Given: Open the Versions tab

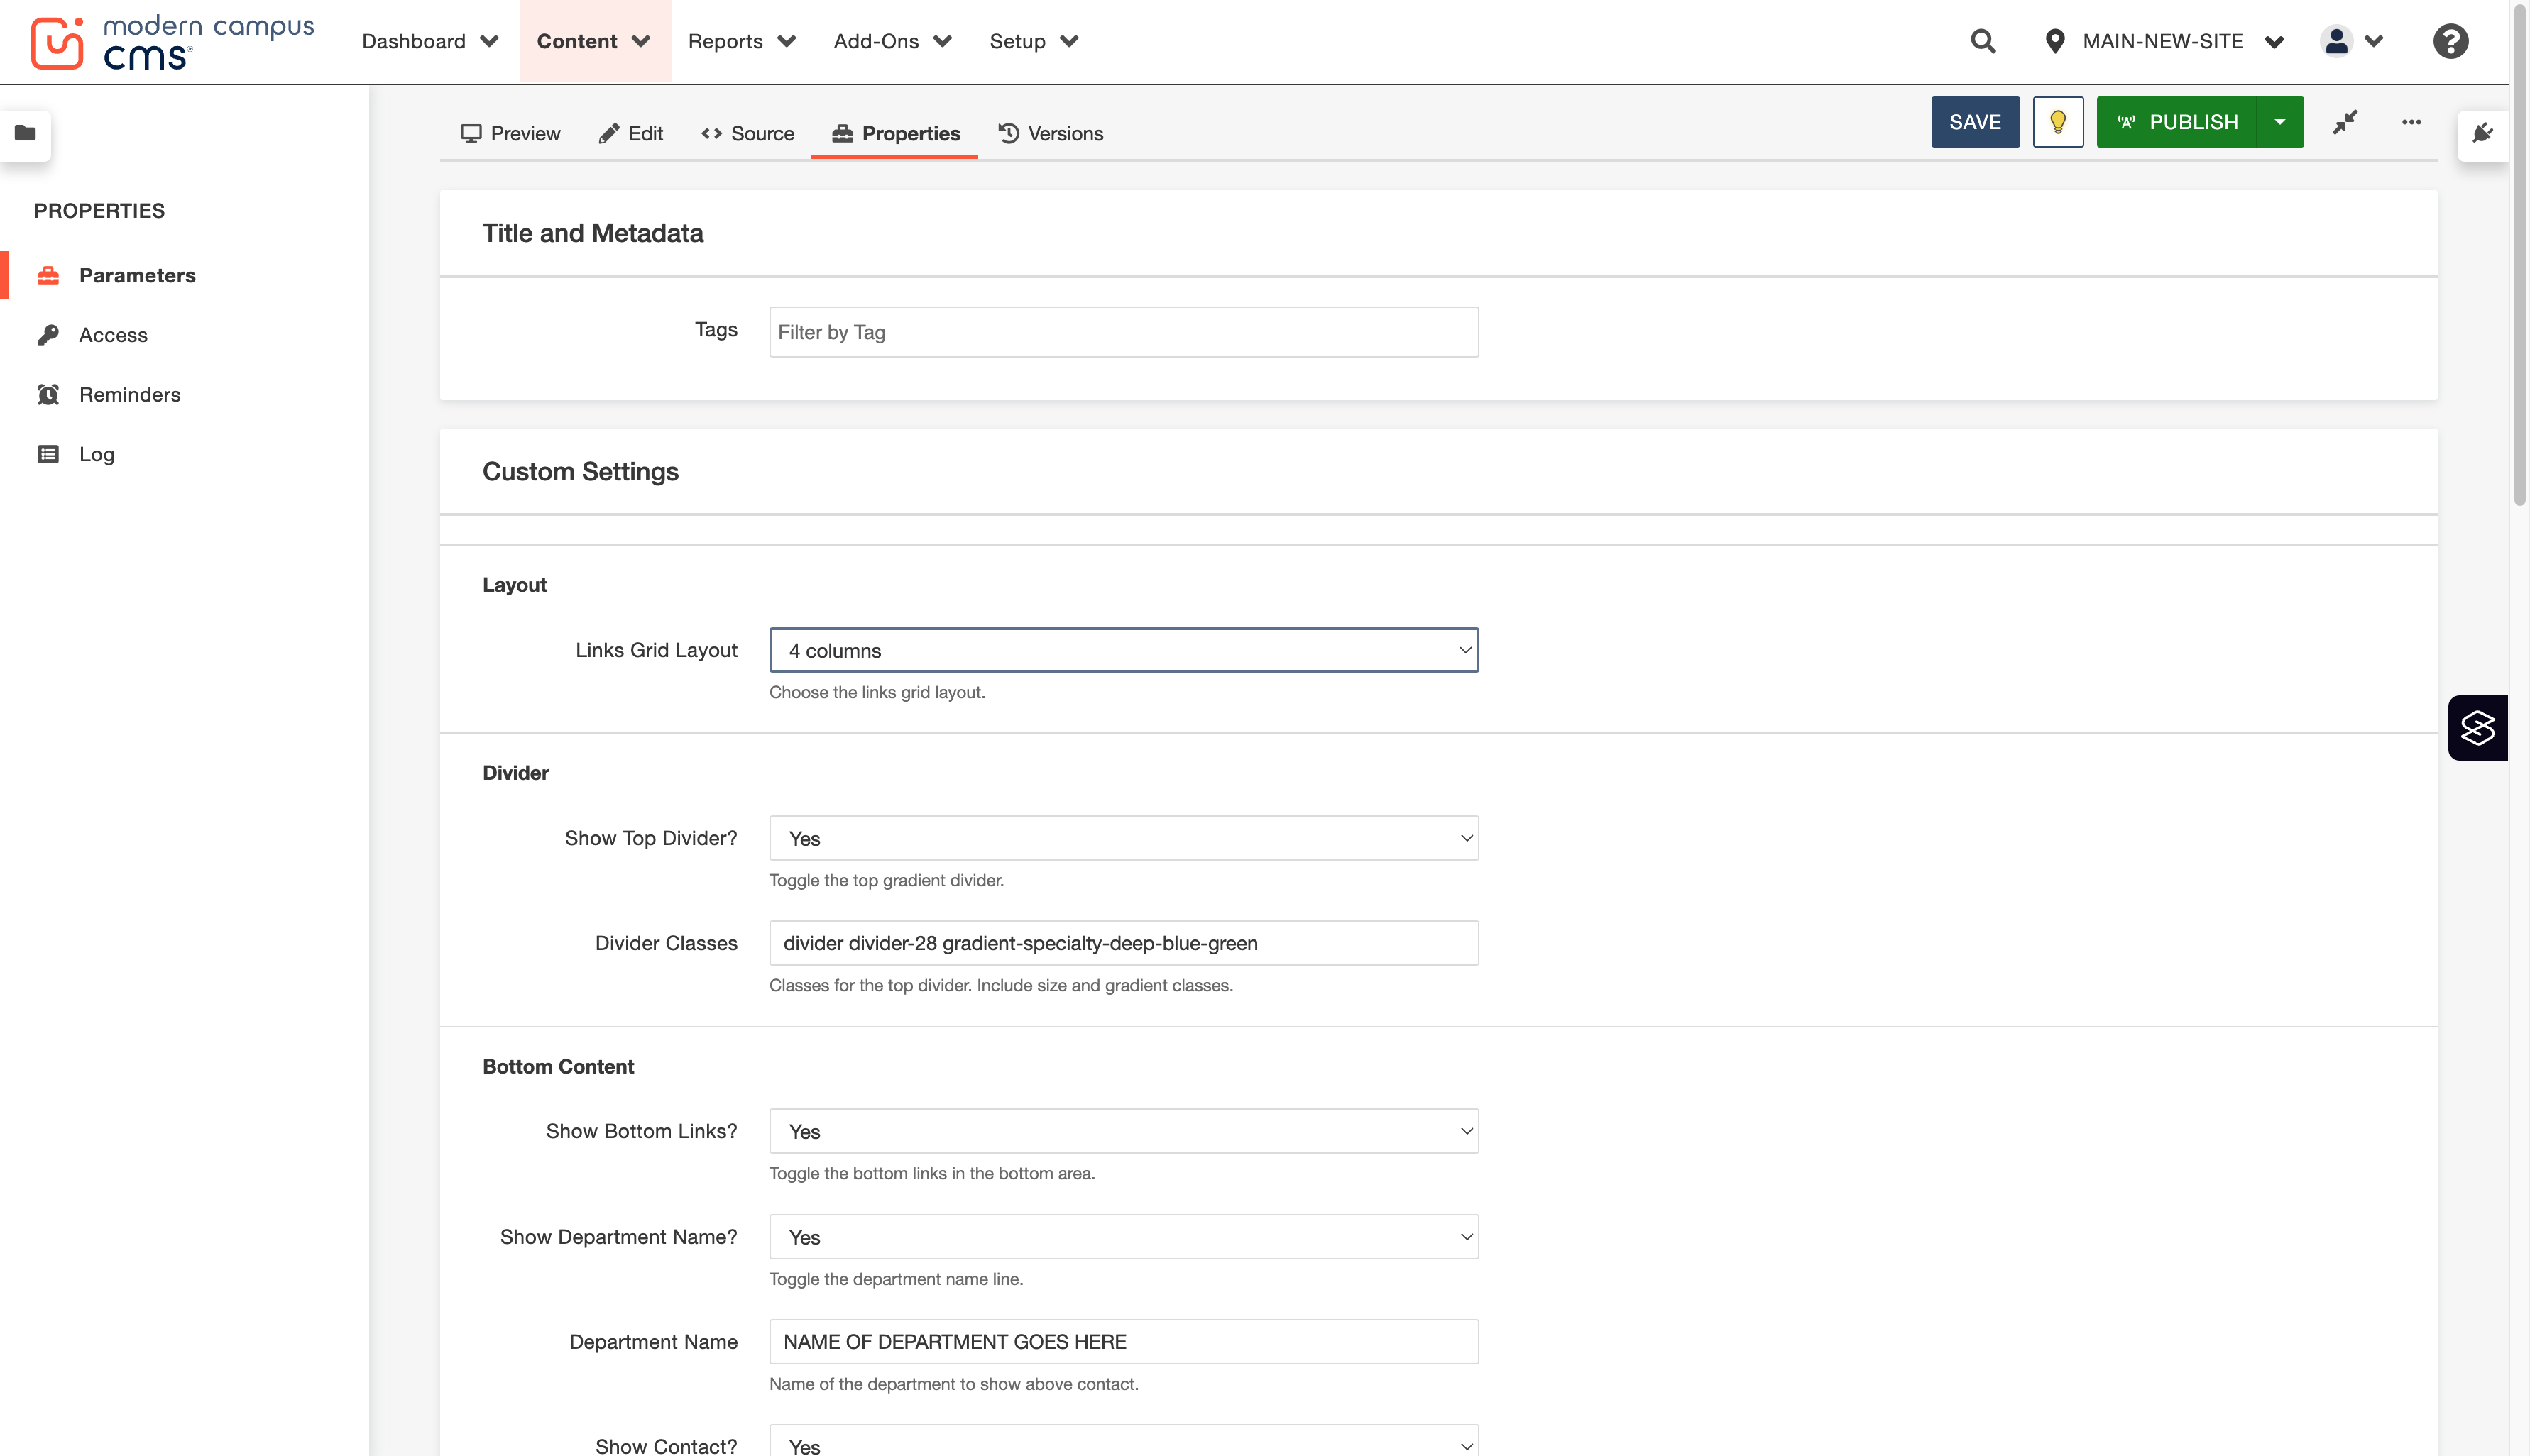Looking at the screenshot, I should coord(1051,134).
